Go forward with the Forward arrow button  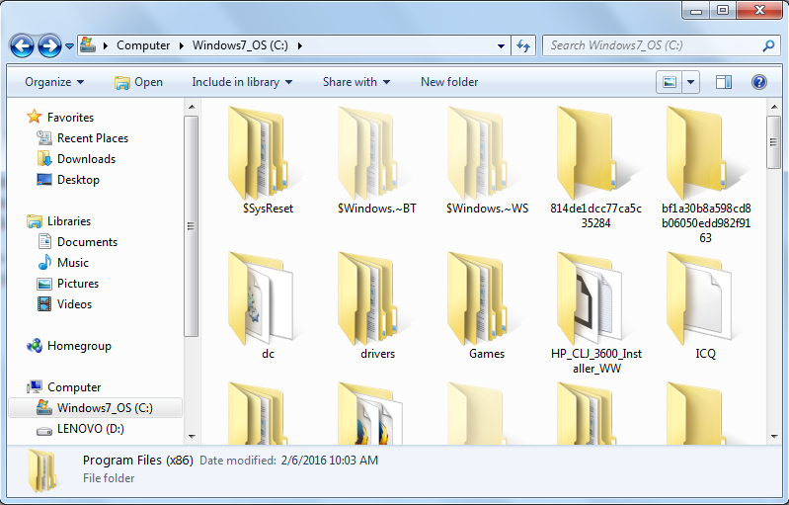(49, 46)
